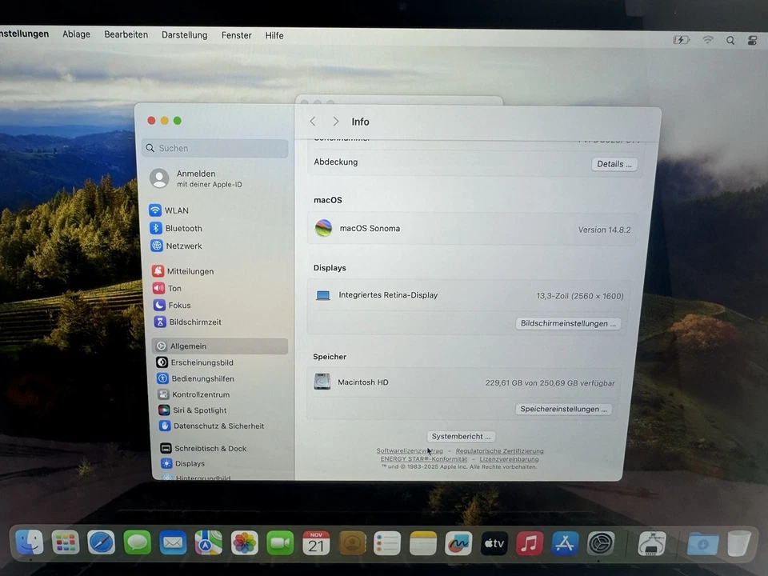Open Finder from the Dock
The image size is (768, 576).
coord(30,542)
